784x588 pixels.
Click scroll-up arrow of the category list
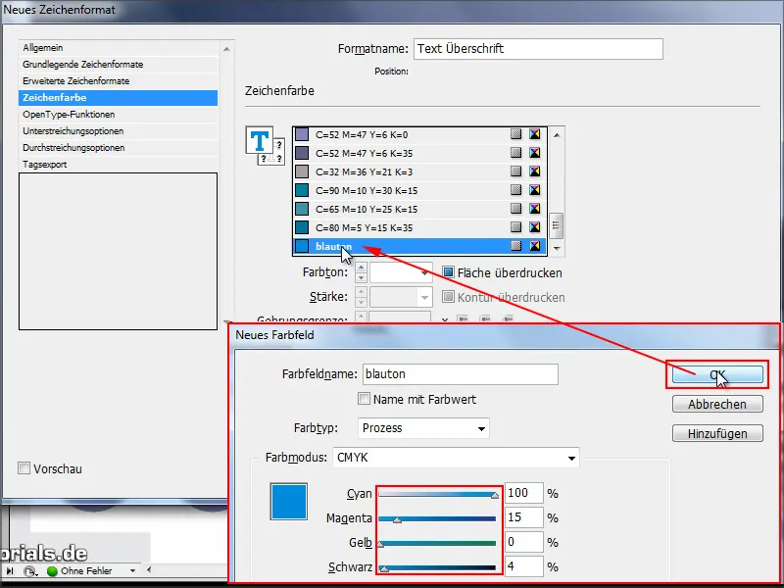point(226,49)
